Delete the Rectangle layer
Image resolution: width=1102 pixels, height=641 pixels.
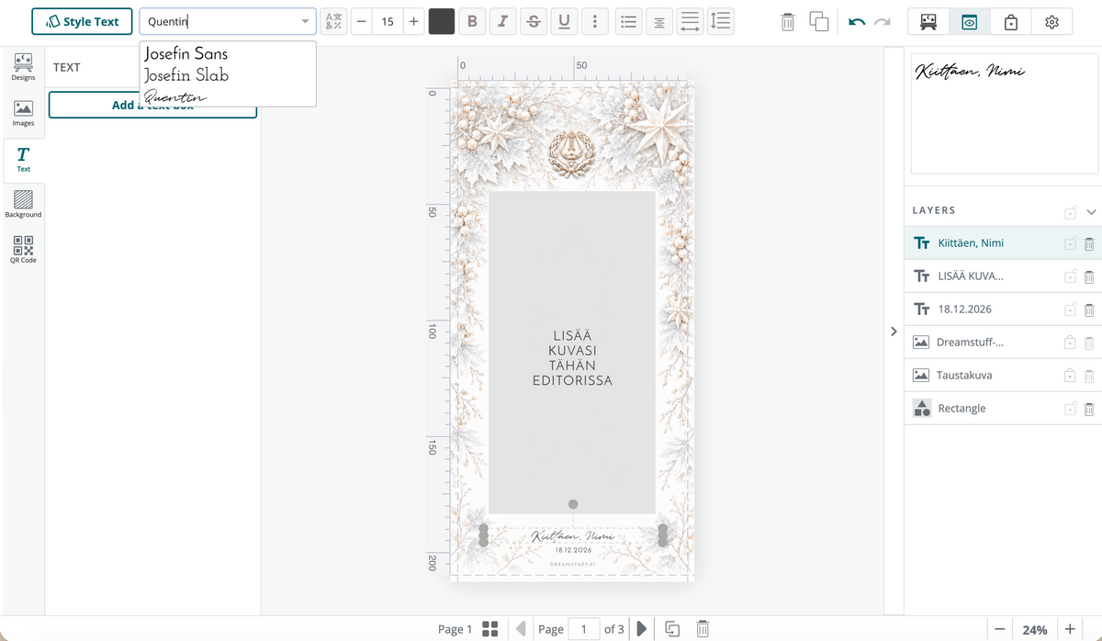[x=1089, y=409]
